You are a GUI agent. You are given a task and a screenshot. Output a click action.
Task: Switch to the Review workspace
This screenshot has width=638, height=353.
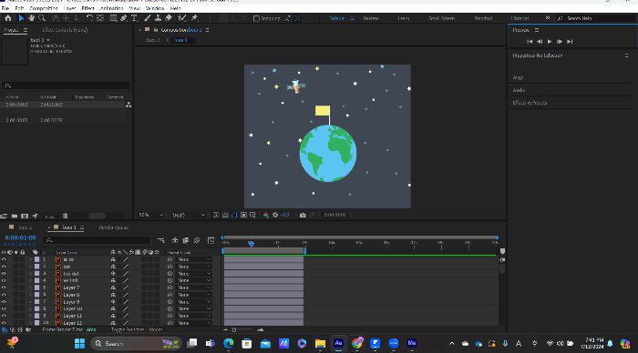(x=371, y=18)
